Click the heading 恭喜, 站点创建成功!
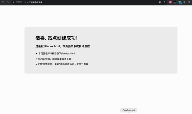Screen dimensions: 192x114 [56, 38]
